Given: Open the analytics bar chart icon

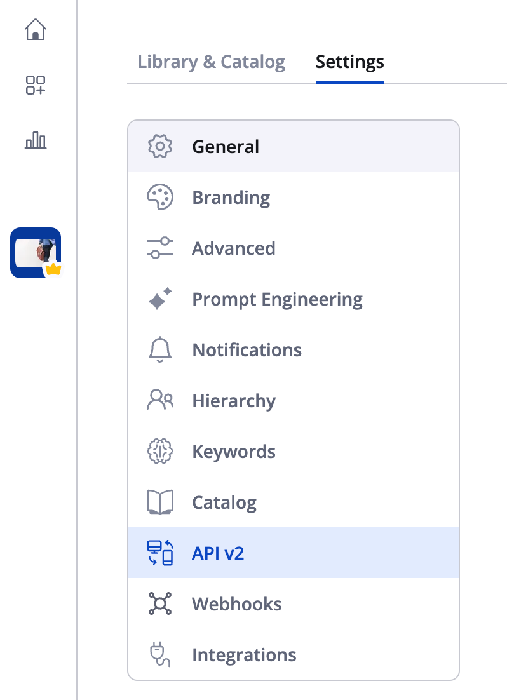Looking at the screenshot, I should (x=36, y=140).
